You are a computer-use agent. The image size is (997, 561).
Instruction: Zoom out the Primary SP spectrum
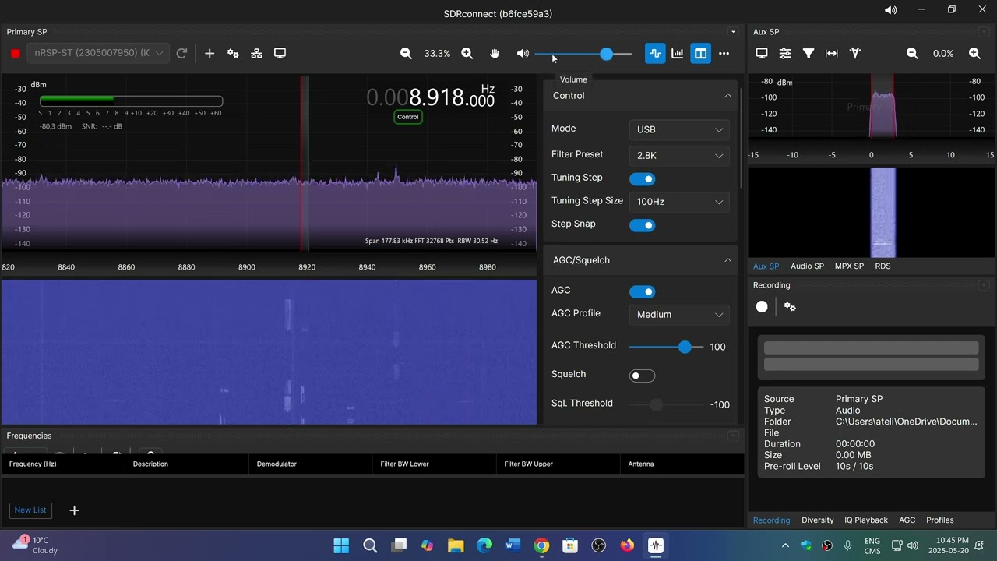406,53
